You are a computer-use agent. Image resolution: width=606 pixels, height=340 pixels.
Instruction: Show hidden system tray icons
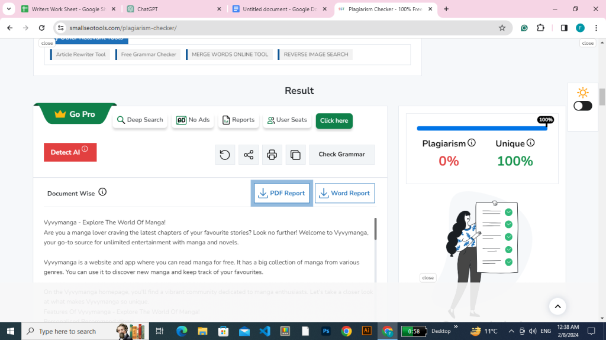[511, 331]
